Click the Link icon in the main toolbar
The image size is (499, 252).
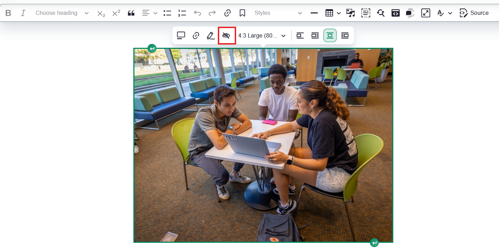click(x=227, y=13)
